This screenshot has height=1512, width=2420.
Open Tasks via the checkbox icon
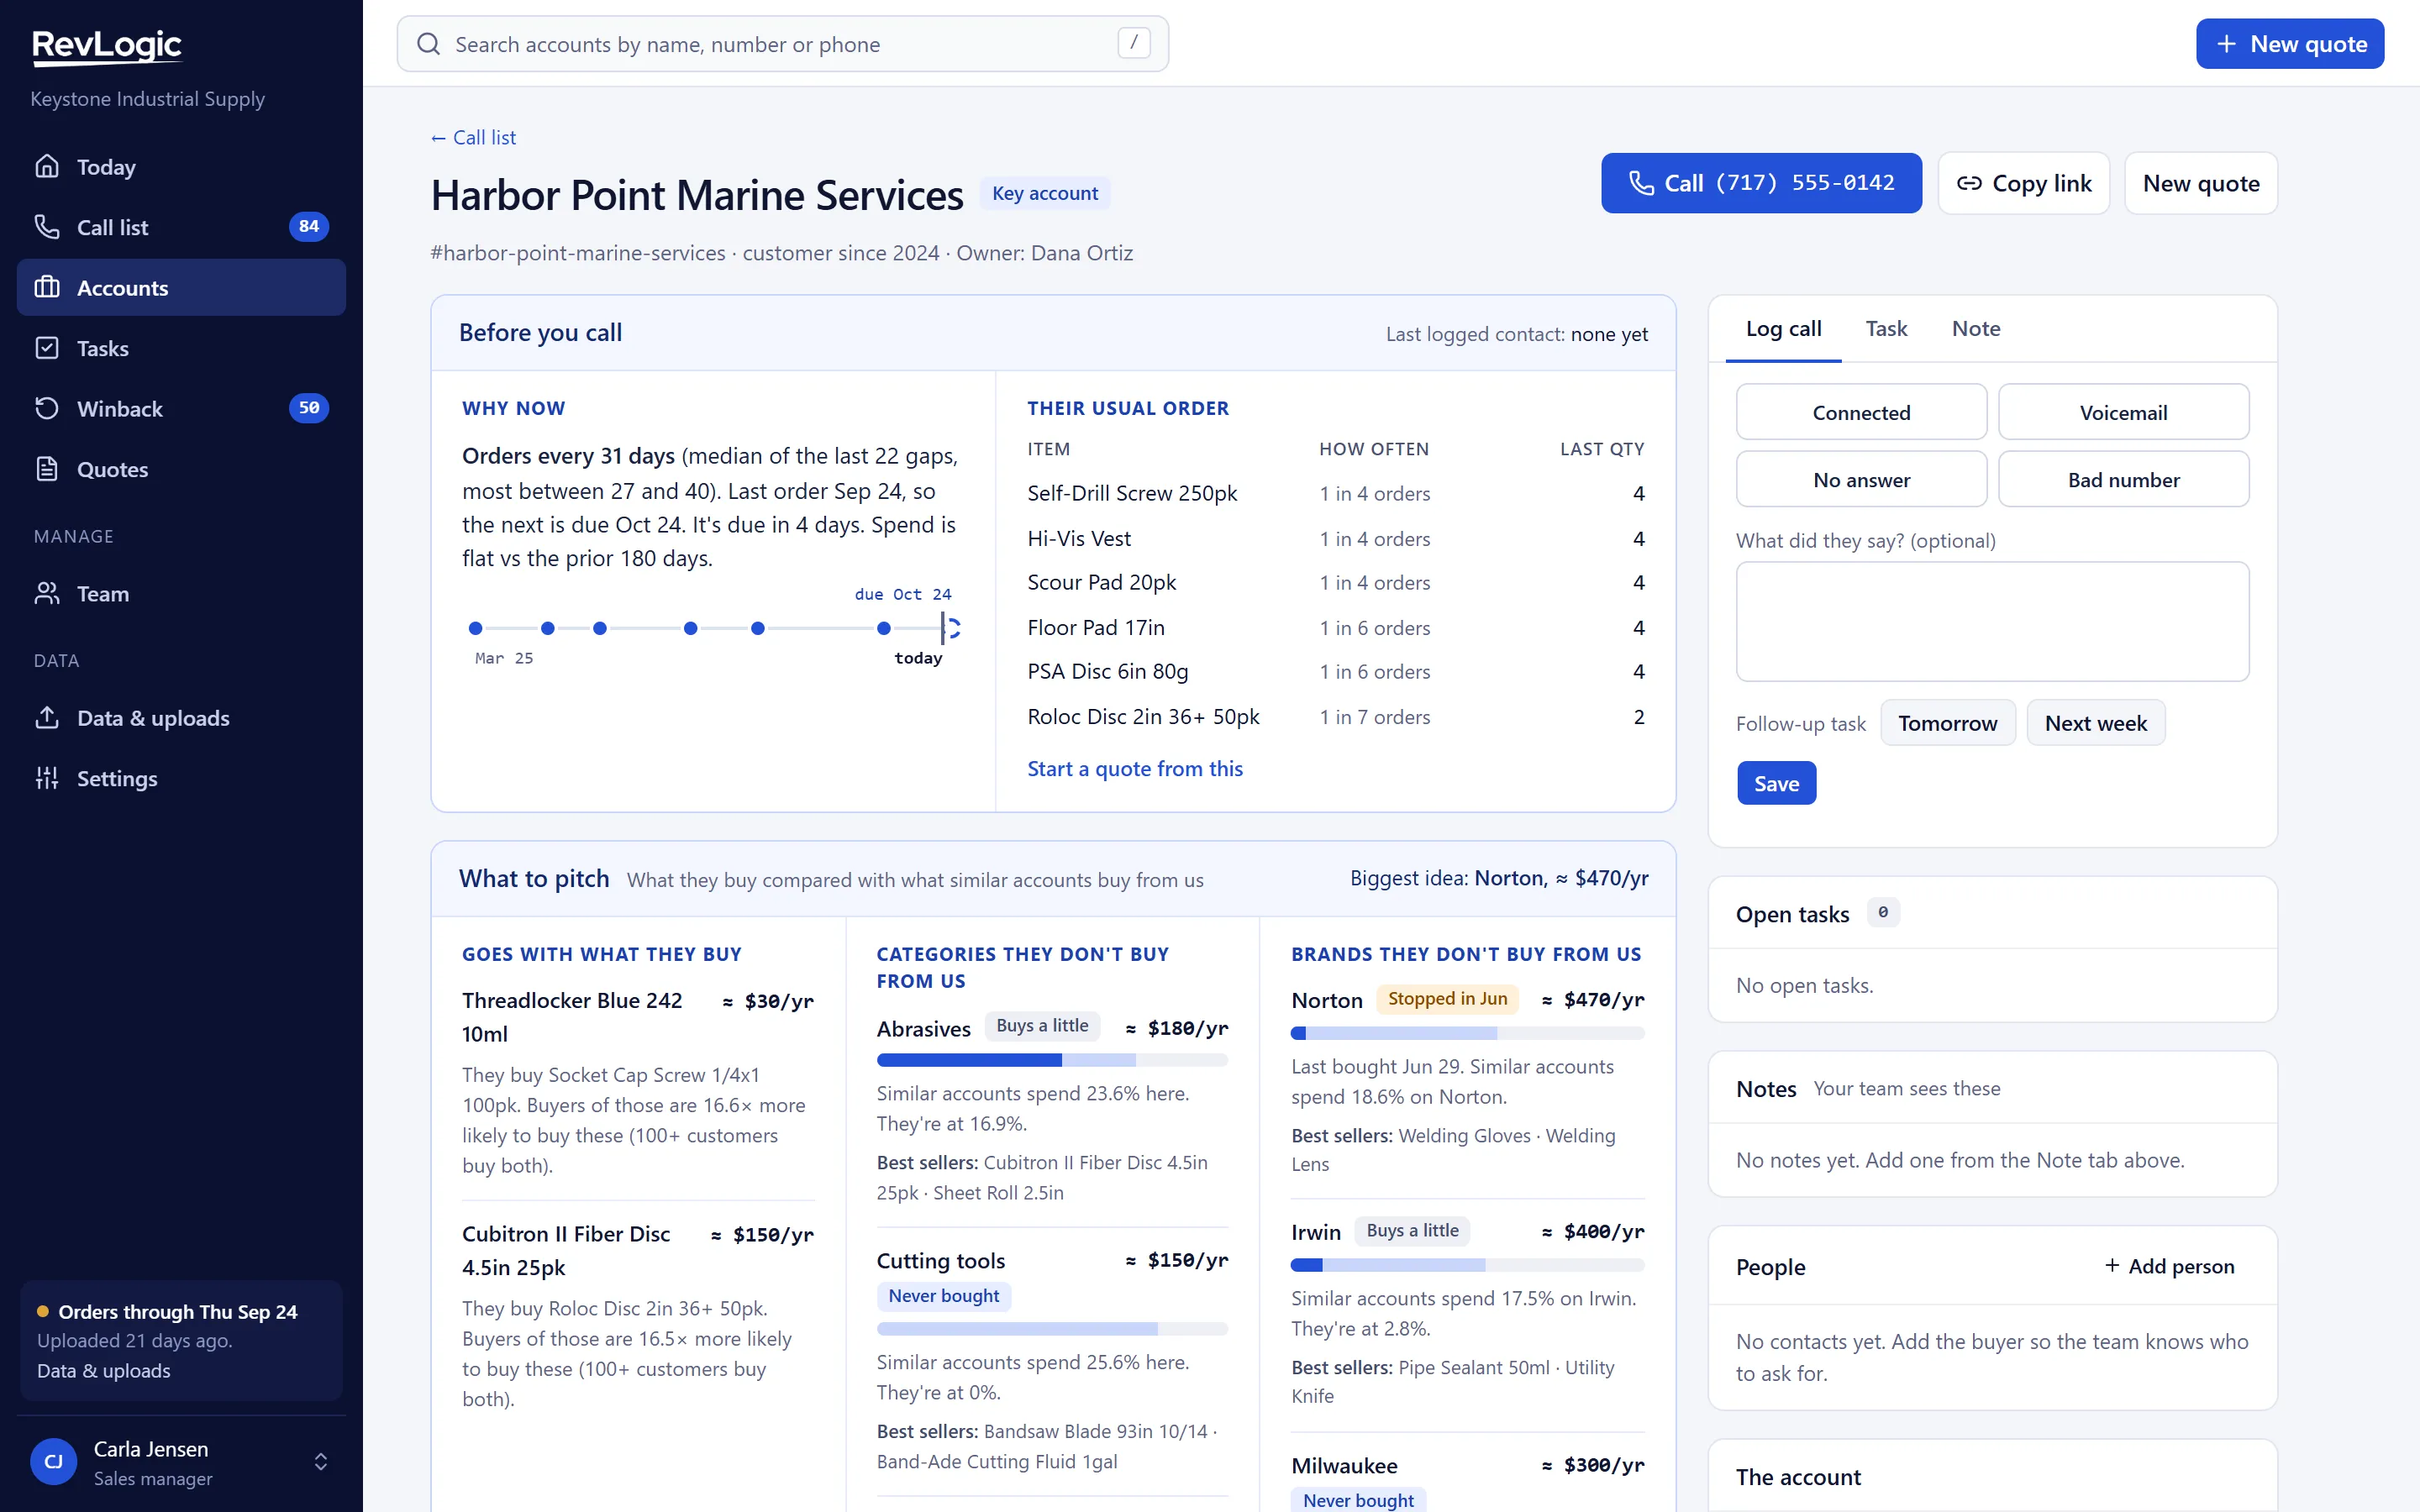47,348
